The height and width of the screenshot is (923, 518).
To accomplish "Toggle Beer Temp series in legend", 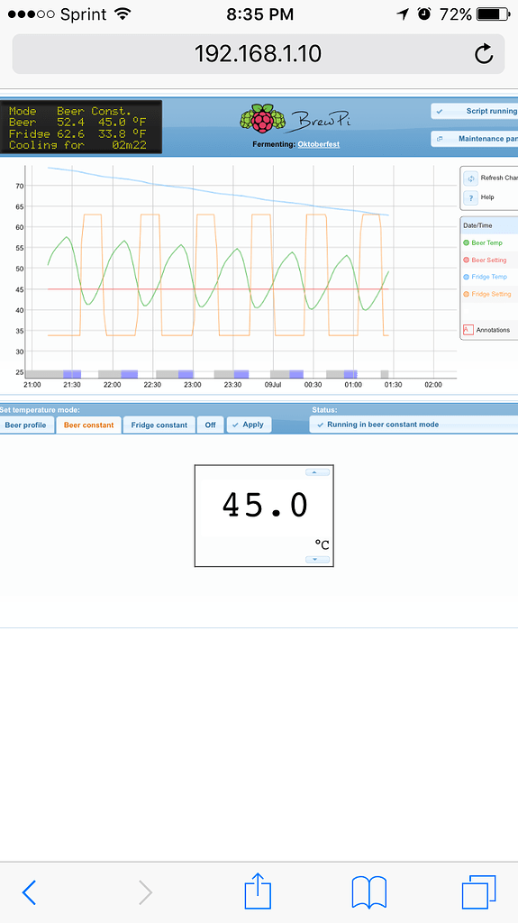I will coord(486,242).
